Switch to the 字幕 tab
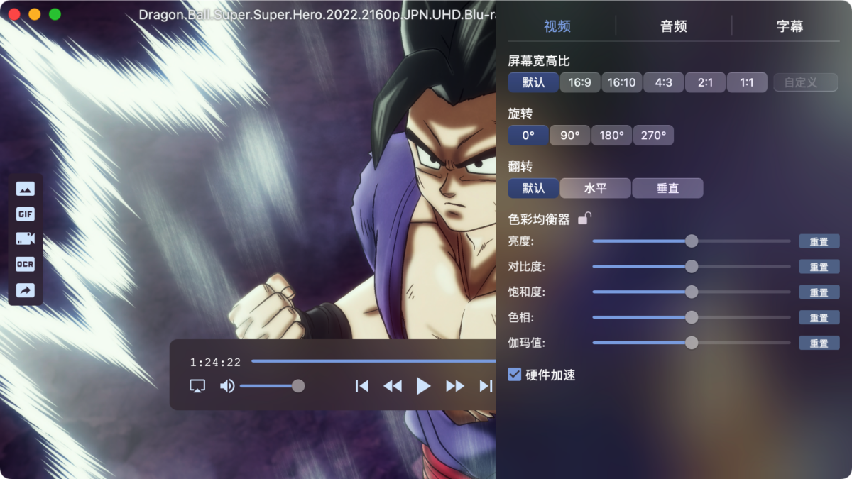852x479 pixels. click(790, 26)
